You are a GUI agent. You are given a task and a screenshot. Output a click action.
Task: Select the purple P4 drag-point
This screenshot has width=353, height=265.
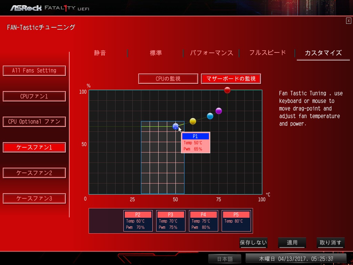coord(219,111)
